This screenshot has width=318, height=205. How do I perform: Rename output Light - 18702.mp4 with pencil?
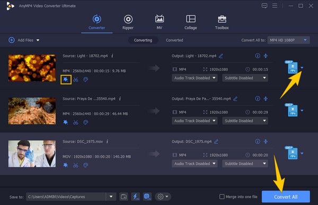(x=221, y=56)
